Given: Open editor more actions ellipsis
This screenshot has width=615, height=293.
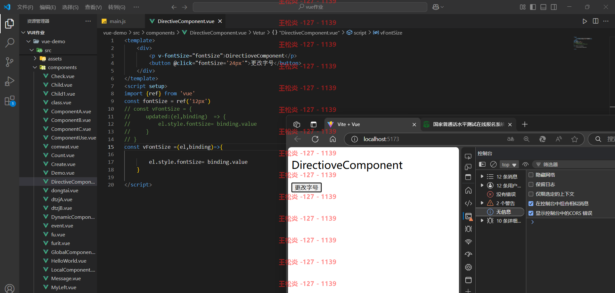Looking at the screenshot, I should (x=606, y=21).
